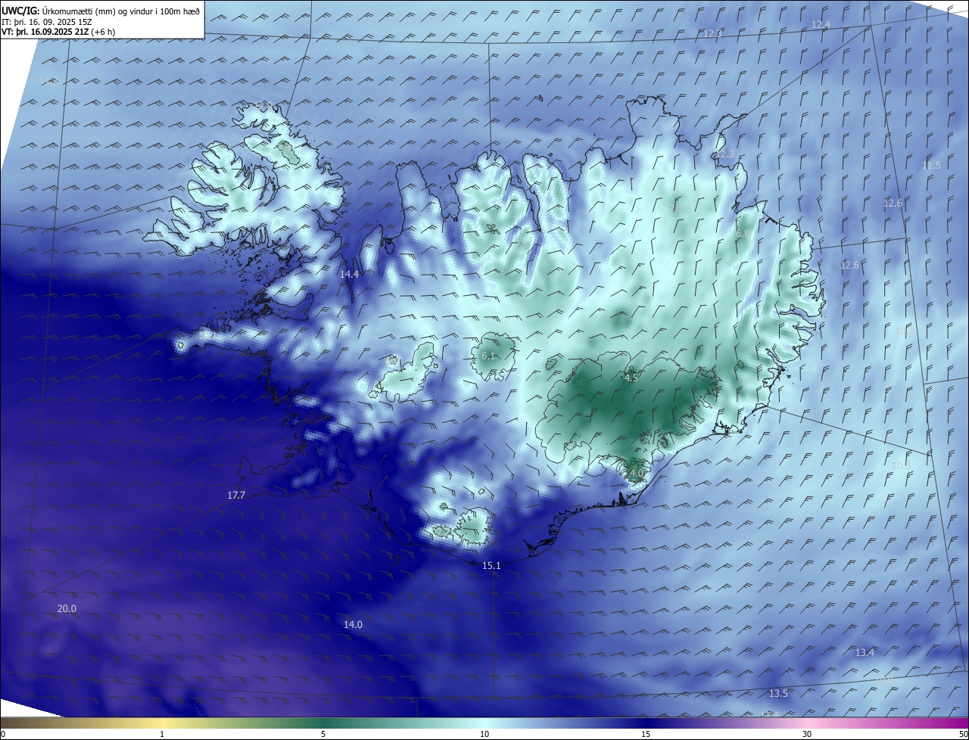
Task: Click the colour scale tick label 15
Action: point(646,735)
